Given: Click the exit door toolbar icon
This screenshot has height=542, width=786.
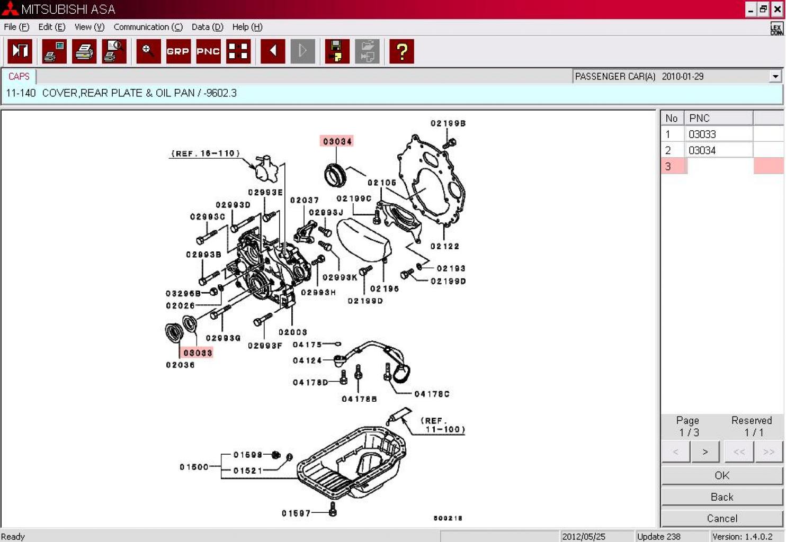Looking at the screenshot, I should 20,51.
